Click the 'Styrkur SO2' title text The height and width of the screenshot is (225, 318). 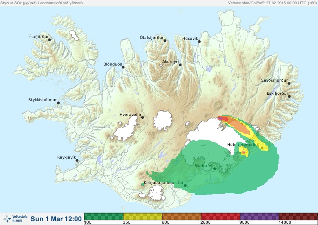click(42, 3)
